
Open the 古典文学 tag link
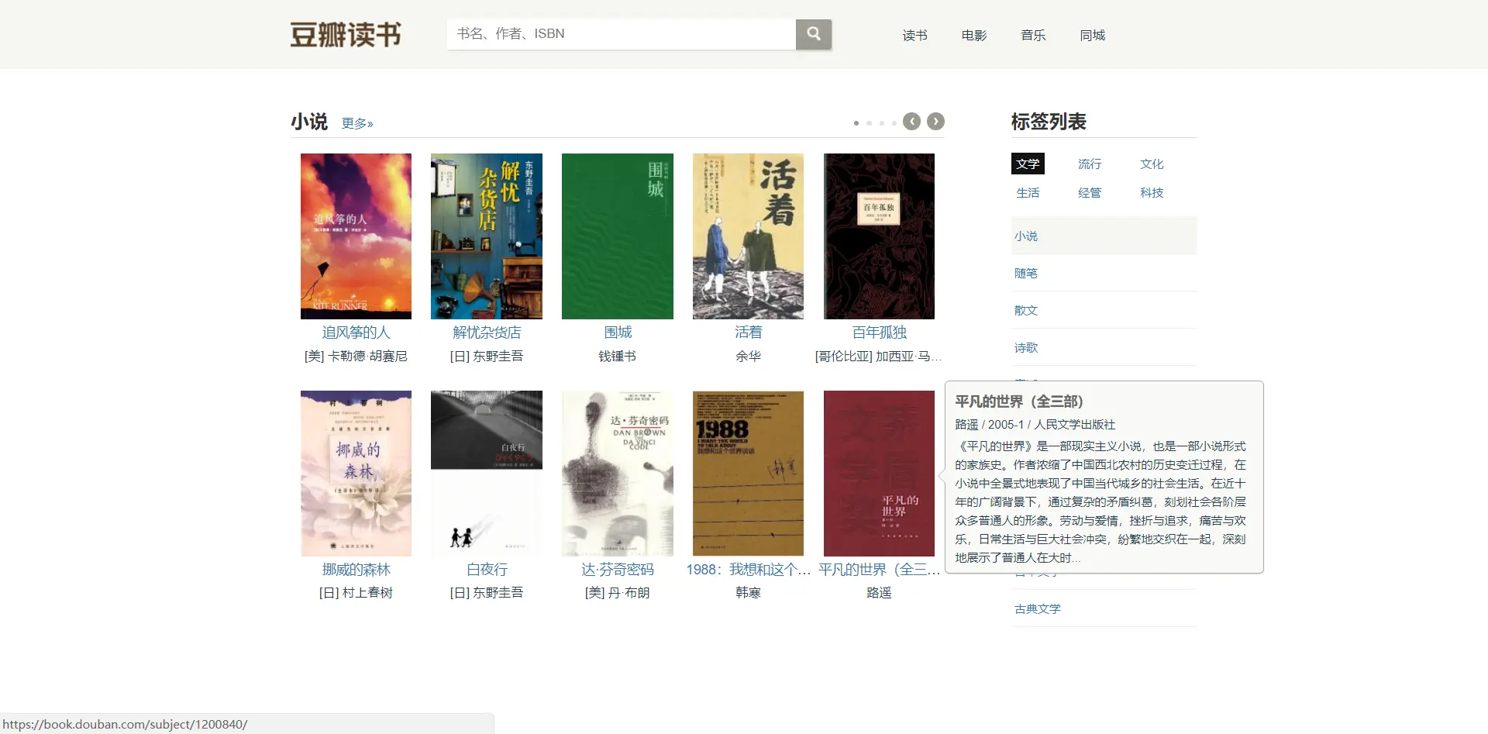1038,608
